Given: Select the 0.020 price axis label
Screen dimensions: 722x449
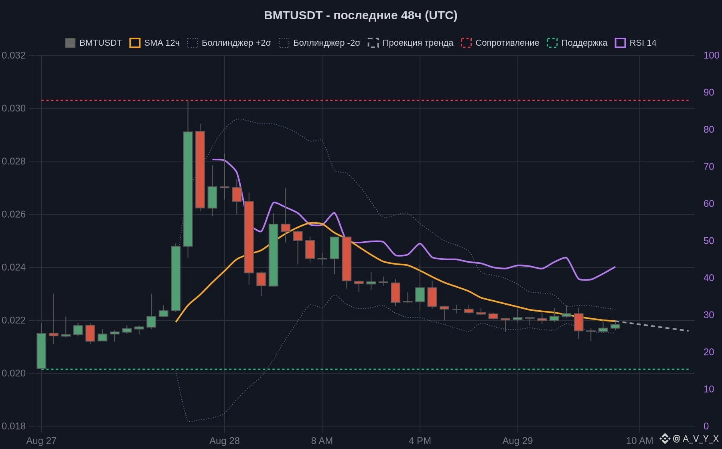Looking at the screenshot, I should click(14, 373).
